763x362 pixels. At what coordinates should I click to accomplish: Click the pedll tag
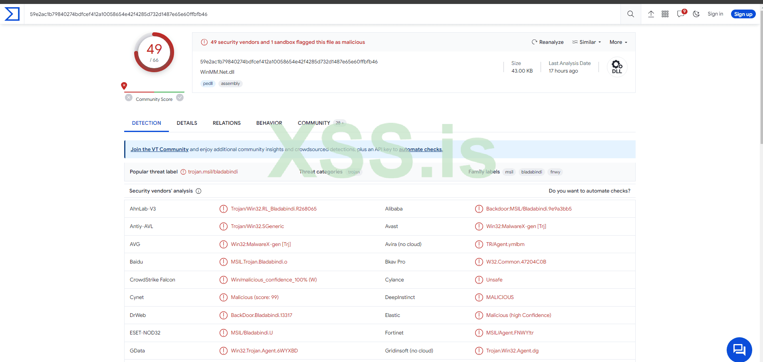[208, 84]
